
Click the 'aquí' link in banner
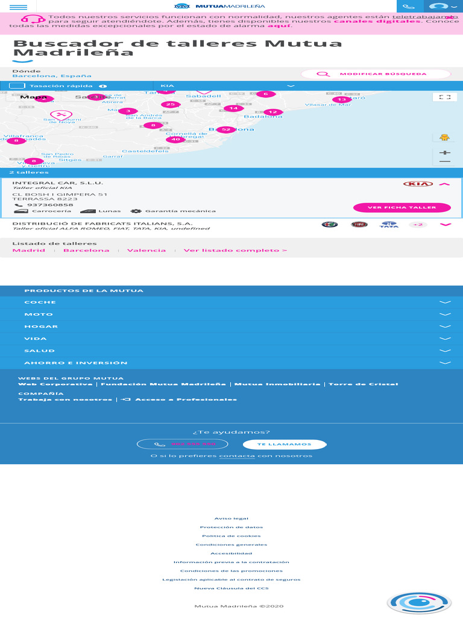coord(279,25)
